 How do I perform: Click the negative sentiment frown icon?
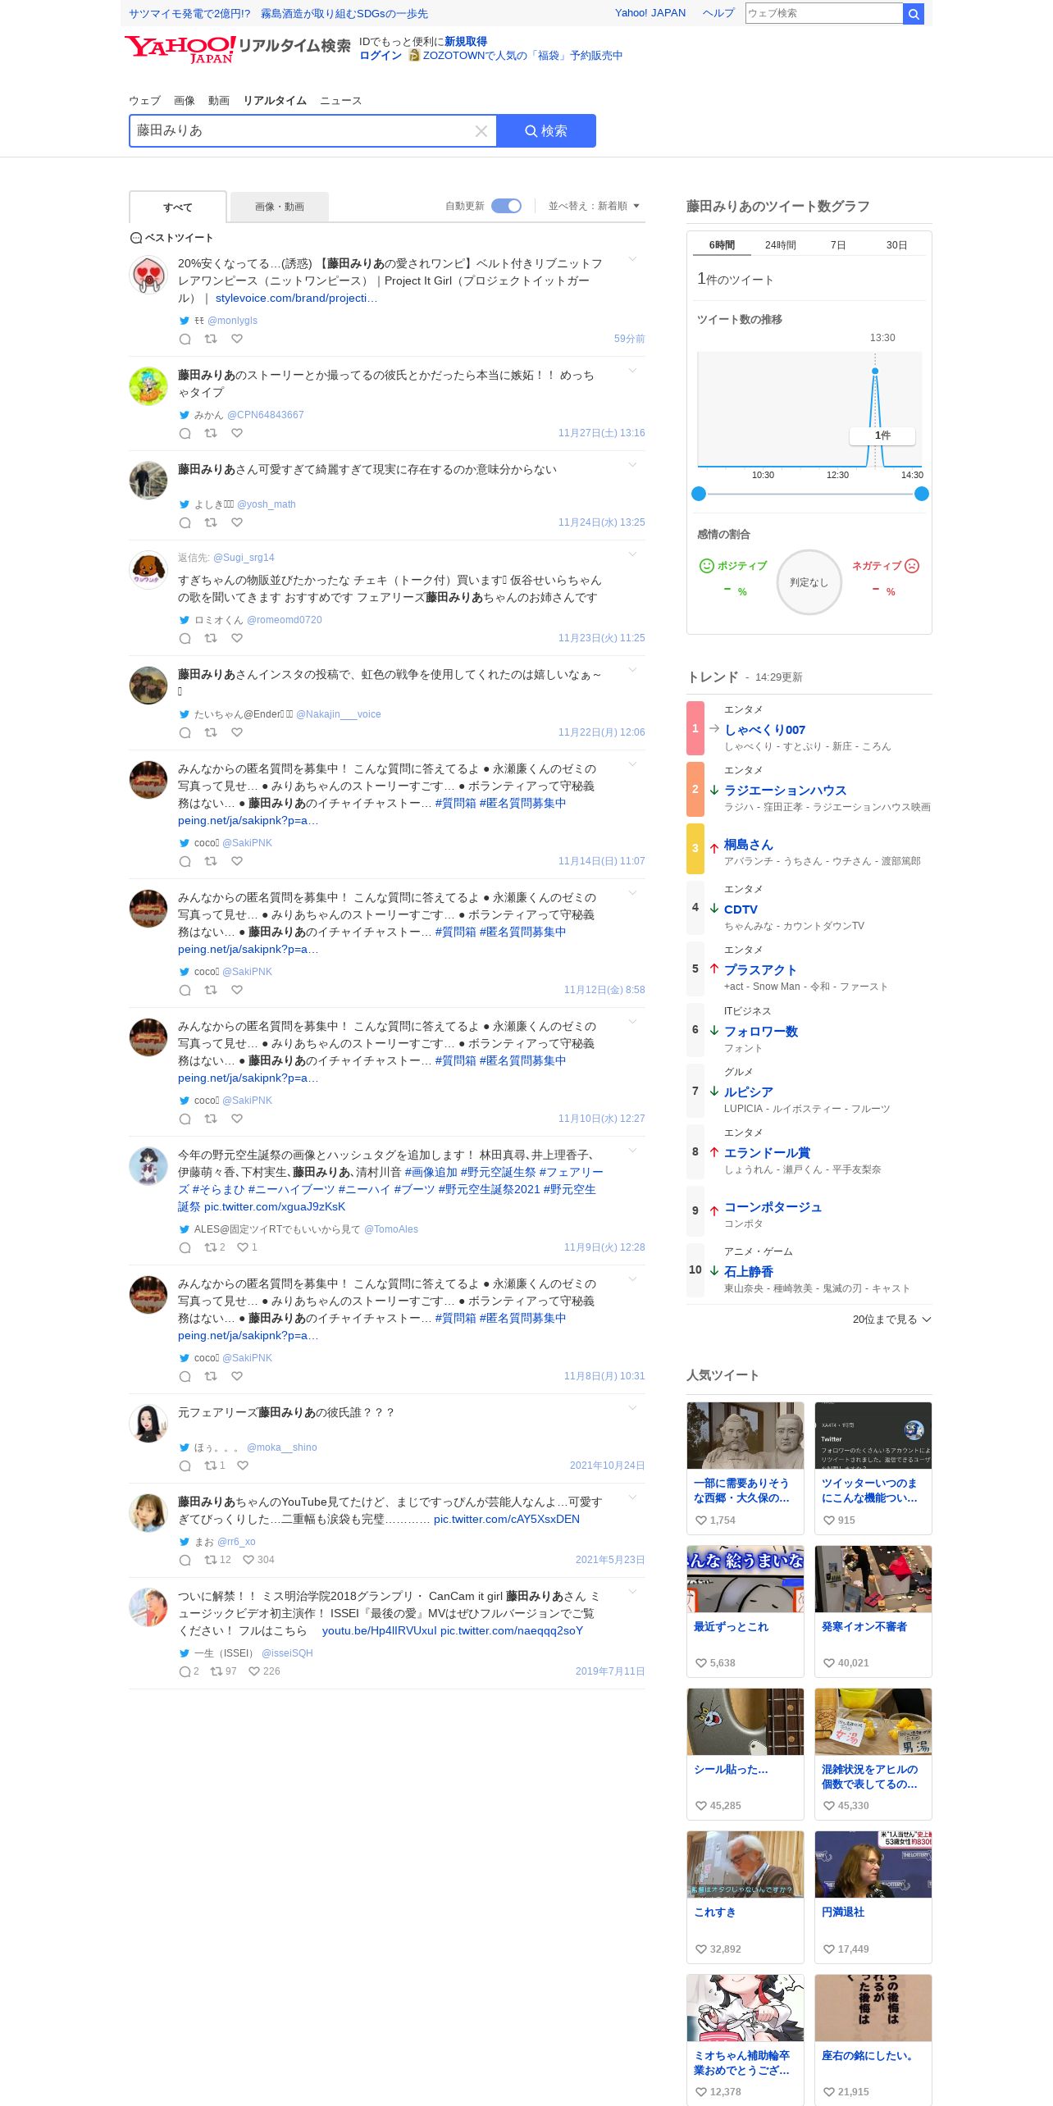click(912, 566)
